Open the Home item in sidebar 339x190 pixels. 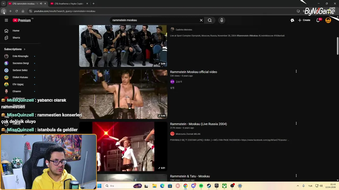tap(16, 31)
